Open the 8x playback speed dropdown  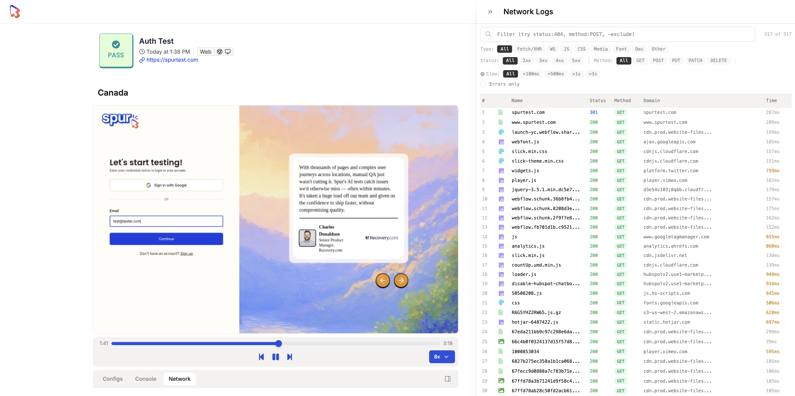click(x=442, y=357)
